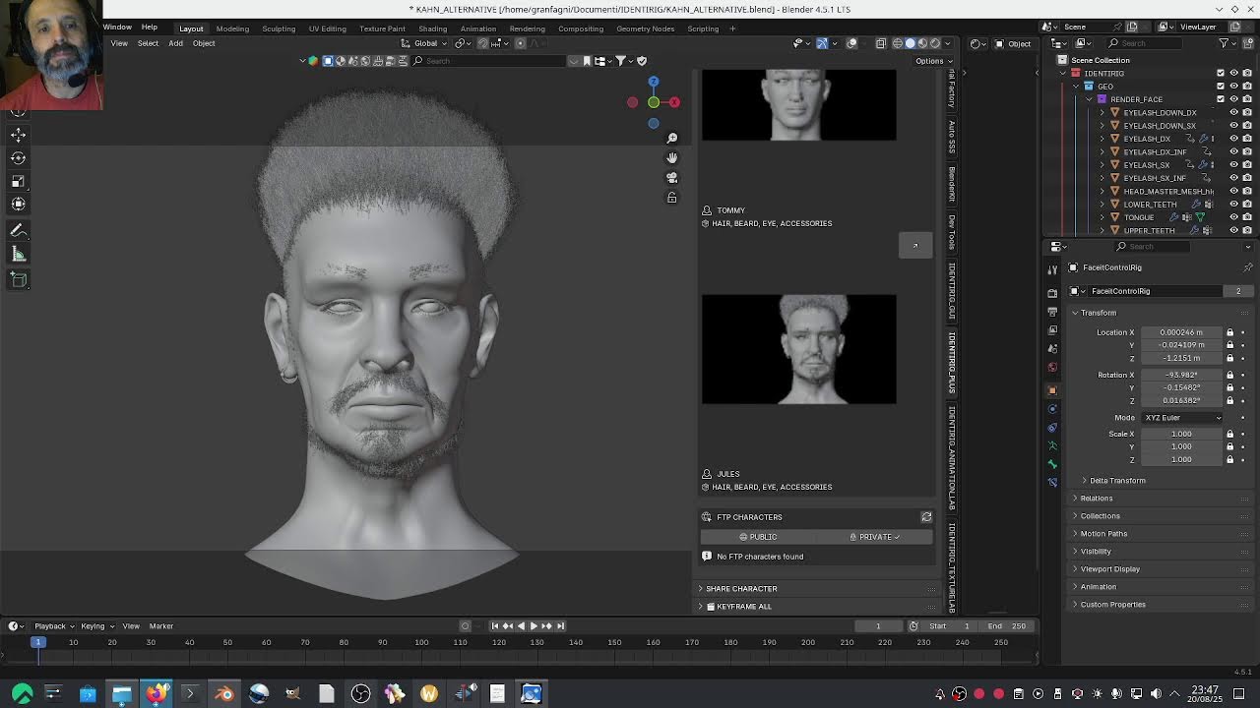Hide LOWER_TEETH in viewport

(x=1233, y=205)
